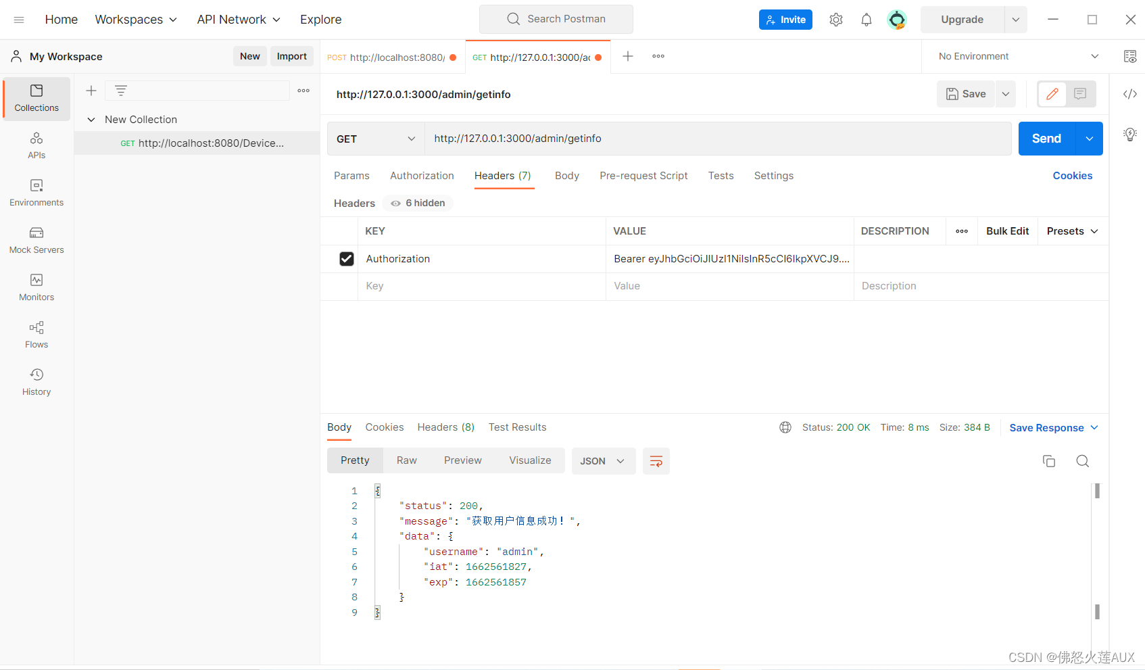Select the Visualize response view
This screenshot has height=670, width=1145.
click(x=530, y=460)
